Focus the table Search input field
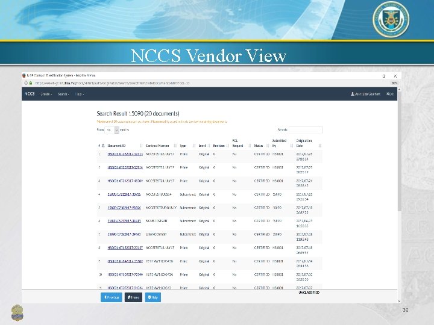This screenshot has width=434, height=325. click(306, 130)
